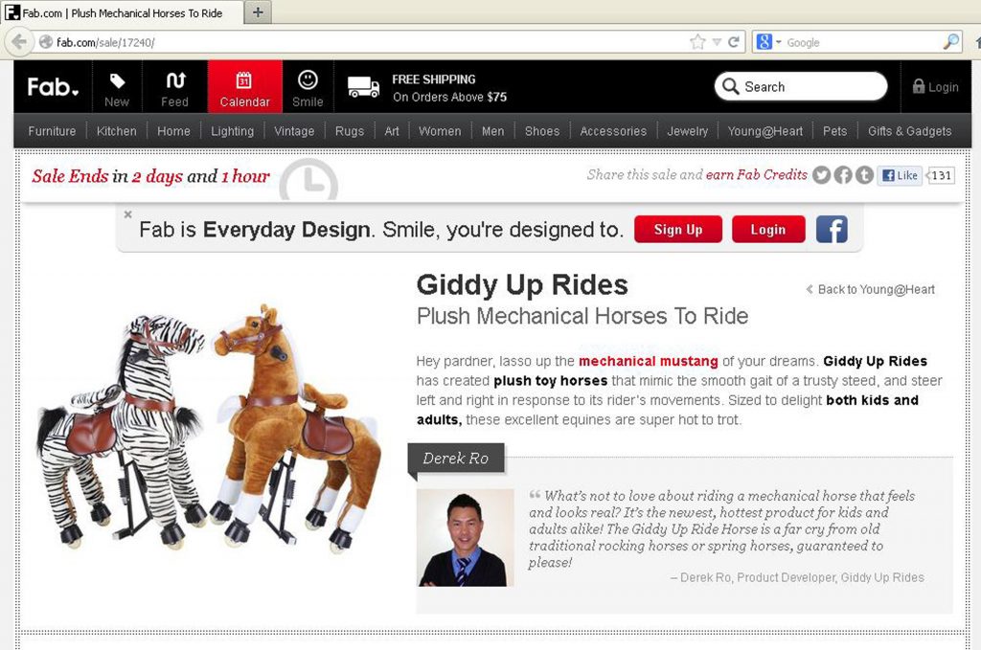Open the Vintage category
The image size is (981, 650).
coord(294,131)
